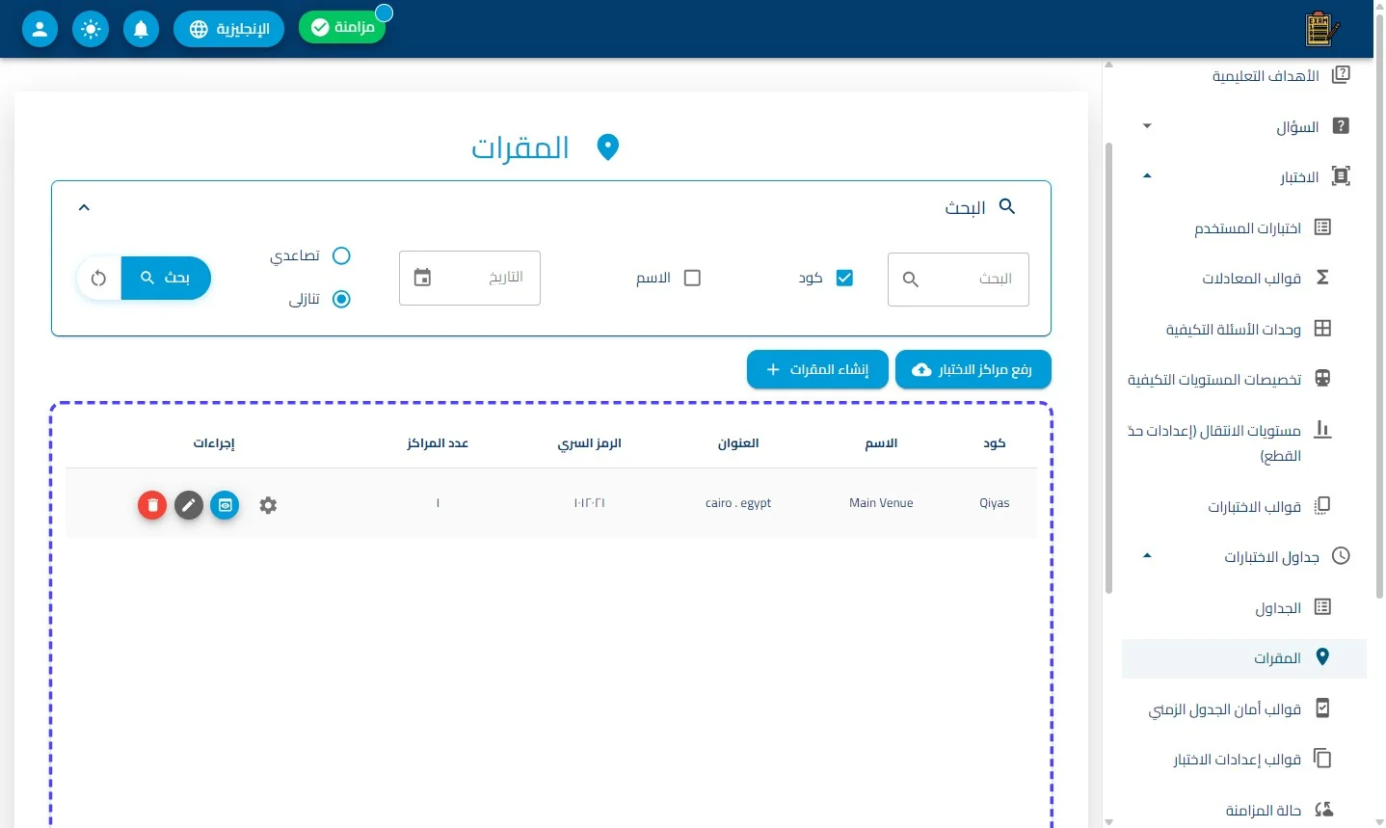The image size is (1386, 828).
Task: Delete the Qiyas venue row
Action: pyautogui.click(x=152, y=505)
